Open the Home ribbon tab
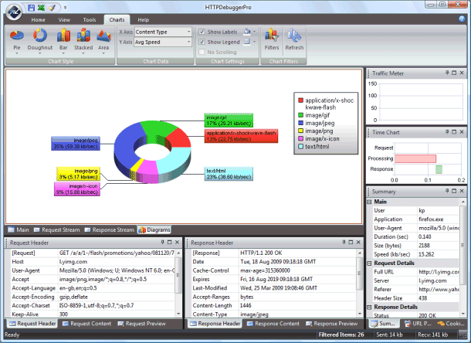The height and width of the screenshot is (343, 471). (38, 20)
